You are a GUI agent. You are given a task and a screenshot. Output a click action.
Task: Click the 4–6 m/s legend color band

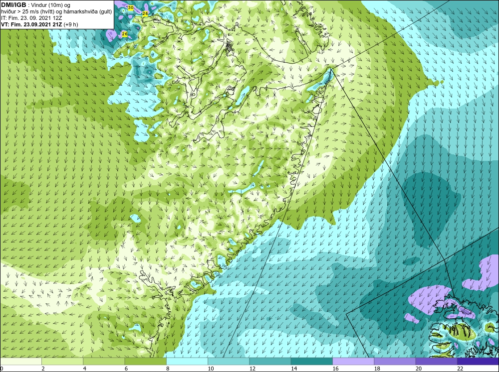(104, 362)
